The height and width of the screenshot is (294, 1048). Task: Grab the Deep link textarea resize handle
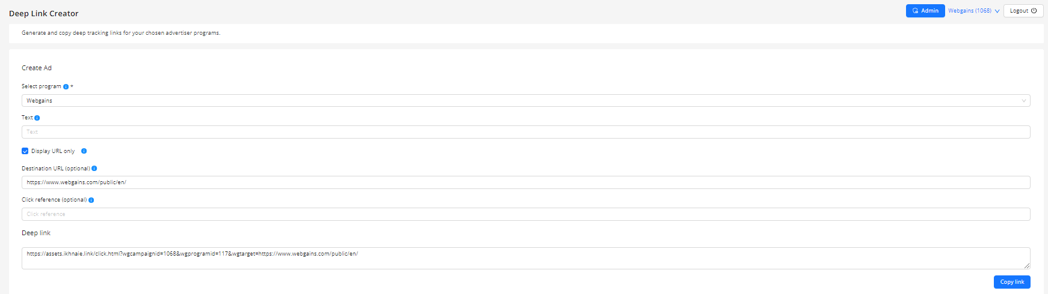[x=1027, y=266]
